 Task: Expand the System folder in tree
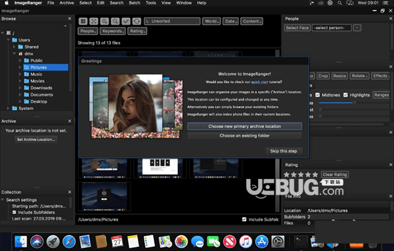(x=8, y=108)
